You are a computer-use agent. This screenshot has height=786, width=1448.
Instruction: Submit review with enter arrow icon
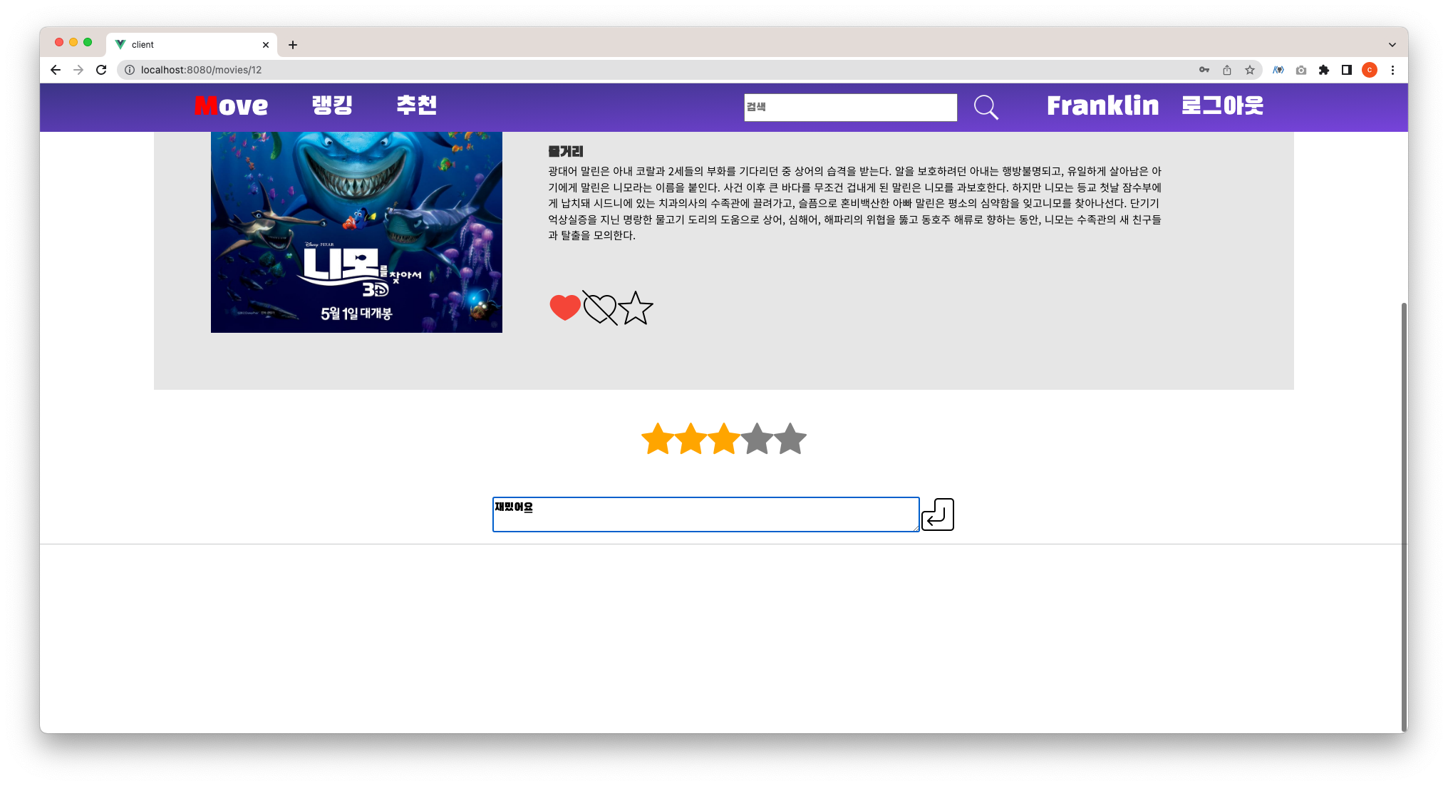coord(937,514)
